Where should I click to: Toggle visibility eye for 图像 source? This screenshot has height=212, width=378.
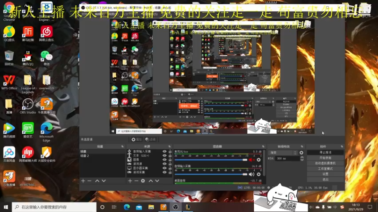click(x=164, y=160)
